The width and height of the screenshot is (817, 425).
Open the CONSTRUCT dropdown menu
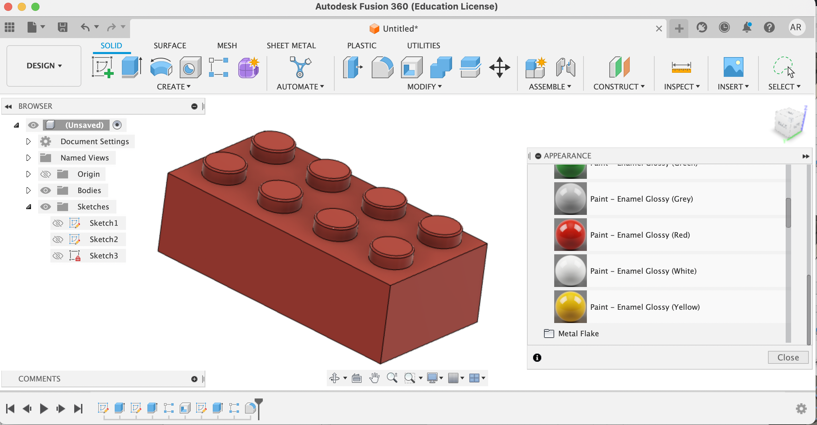tap(619, 87)
